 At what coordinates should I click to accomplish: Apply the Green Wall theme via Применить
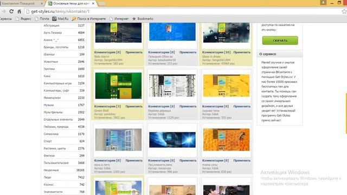tap(134, 106)
